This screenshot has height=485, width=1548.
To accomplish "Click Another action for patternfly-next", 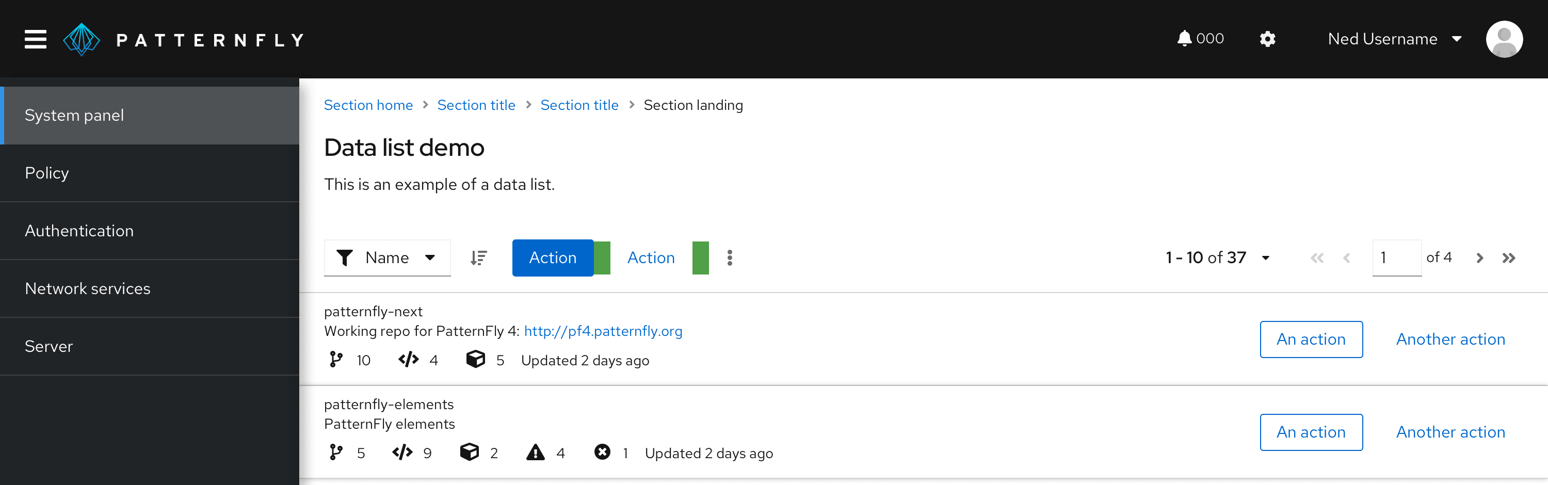I will point(1450,339).
